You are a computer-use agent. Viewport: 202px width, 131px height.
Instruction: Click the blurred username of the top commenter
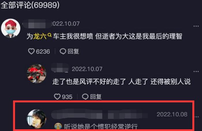[x=37, y=24]
